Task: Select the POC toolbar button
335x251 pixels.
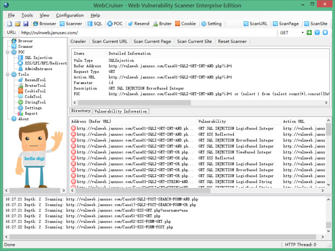Action: coord(115,24)
